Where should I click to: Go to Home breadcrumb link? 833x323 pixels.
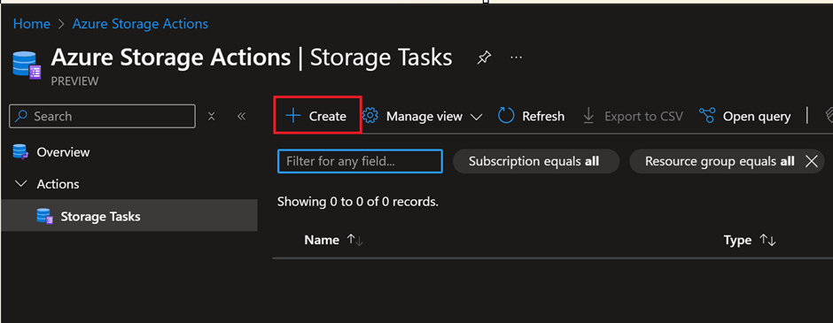pos(31,24)
